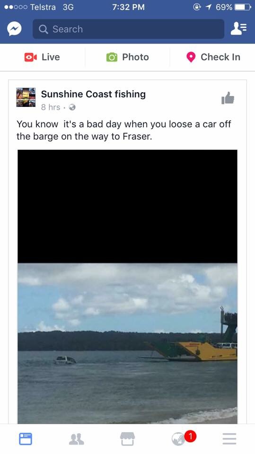The width and height of the screenshot is (255, 454).
Task: Open the Marketplace tab
Action: (128, 439)
